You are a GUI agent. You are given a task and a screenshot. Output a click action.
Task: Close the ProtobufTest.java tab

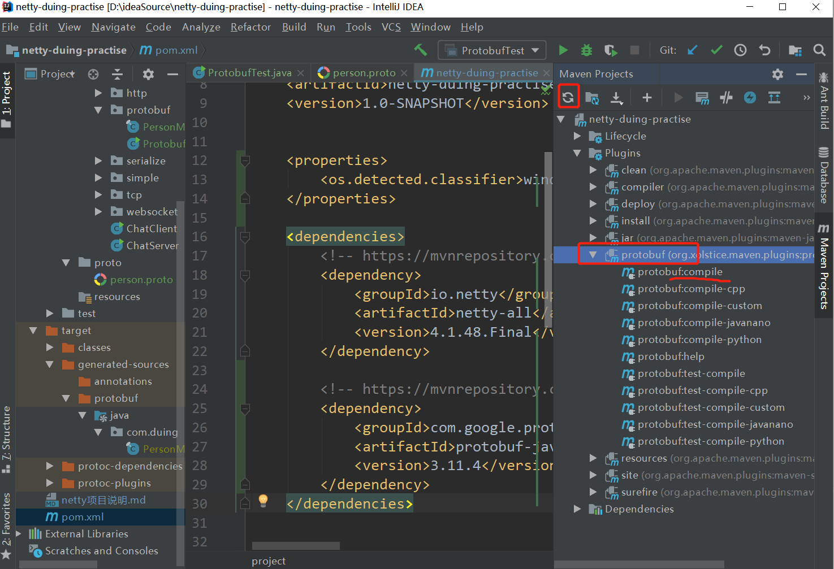(301, 73)
